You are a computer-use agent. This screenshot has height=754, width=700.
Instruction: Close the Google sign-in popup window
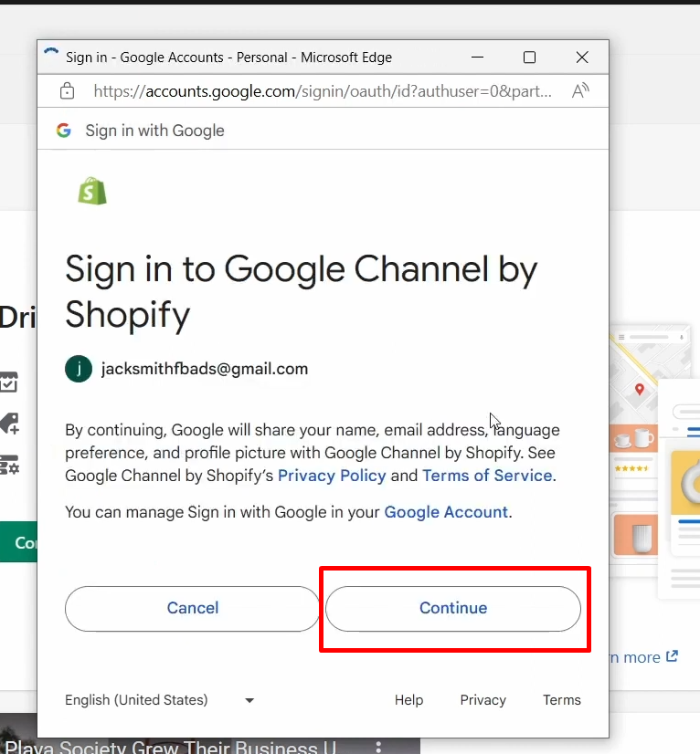582,57
